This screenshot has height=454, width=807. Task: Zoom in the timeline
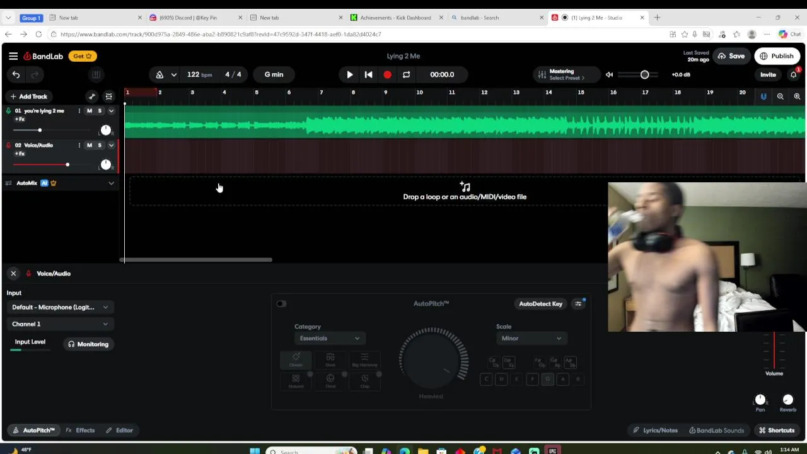(x=797, y=96)
